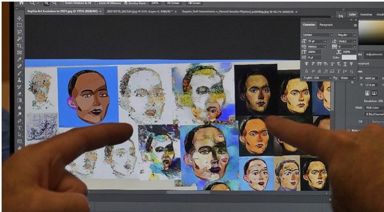This screenshot has width=384, height=212.
Task: Select the Eyedropper tool
Action: pos(19,59)
